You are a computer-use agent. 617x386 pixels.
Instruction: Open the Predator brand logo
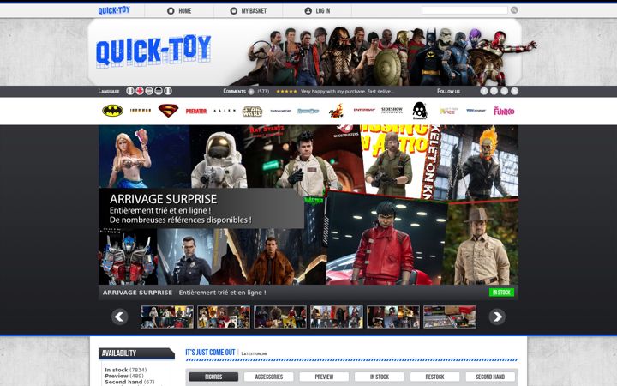click(196, 111)
